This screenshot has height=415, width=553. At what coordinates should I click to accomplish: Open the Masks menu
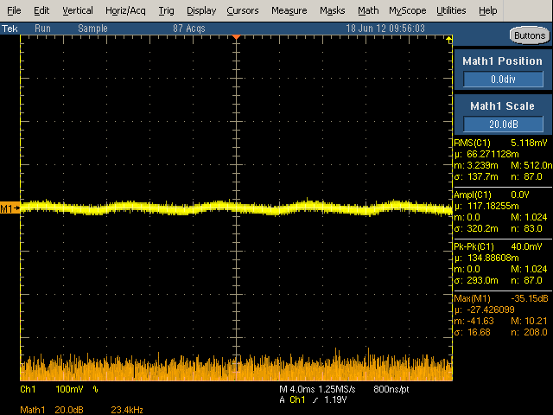332,10
